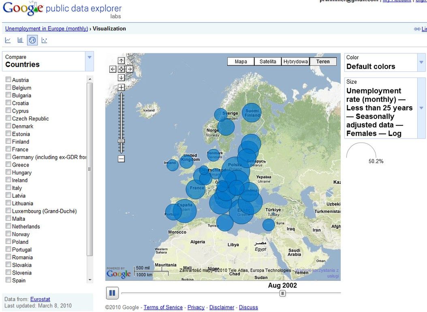
Task: Open the map visualization view
Action: (x=32, y=40)
